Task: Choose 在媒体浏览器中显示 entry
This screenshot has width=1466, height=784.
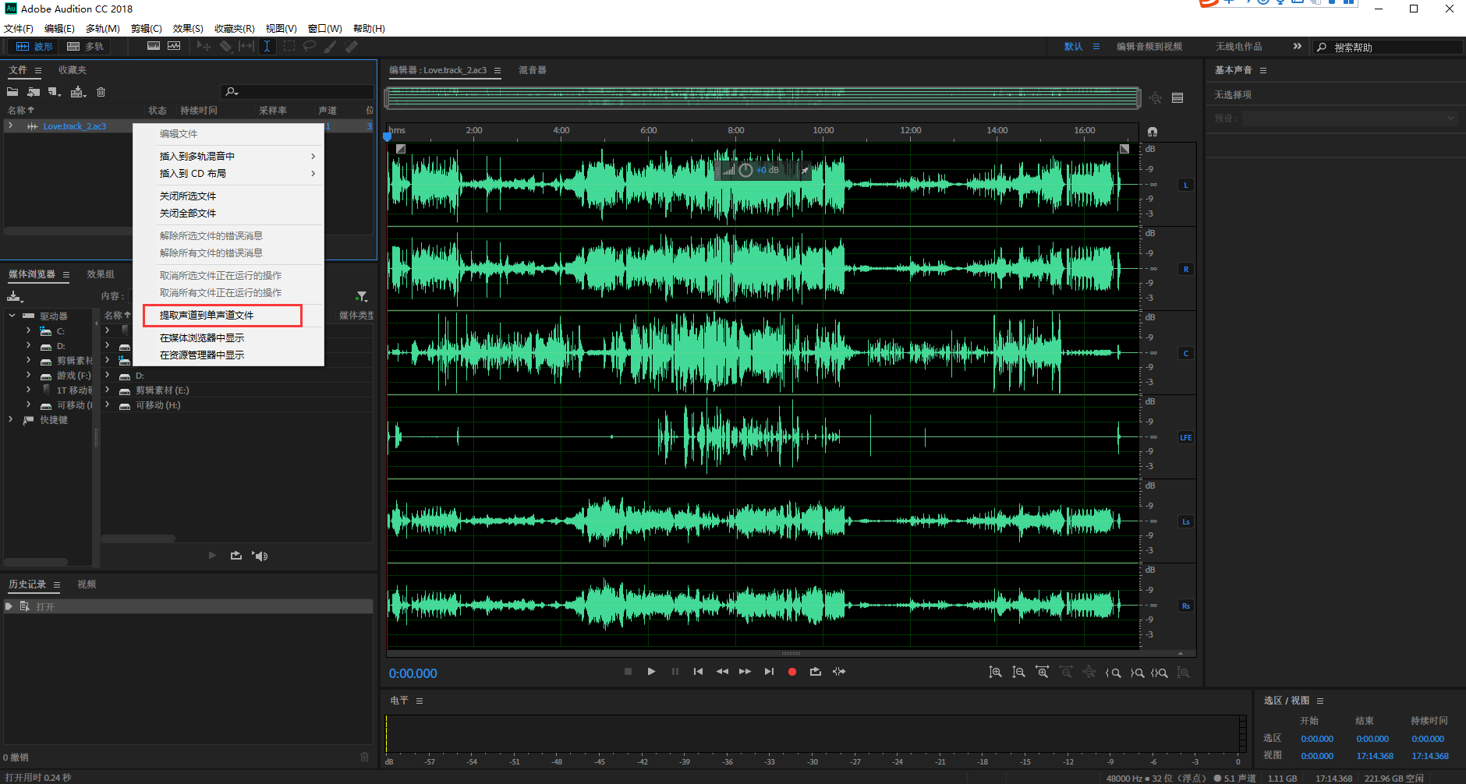Action: 228,338
